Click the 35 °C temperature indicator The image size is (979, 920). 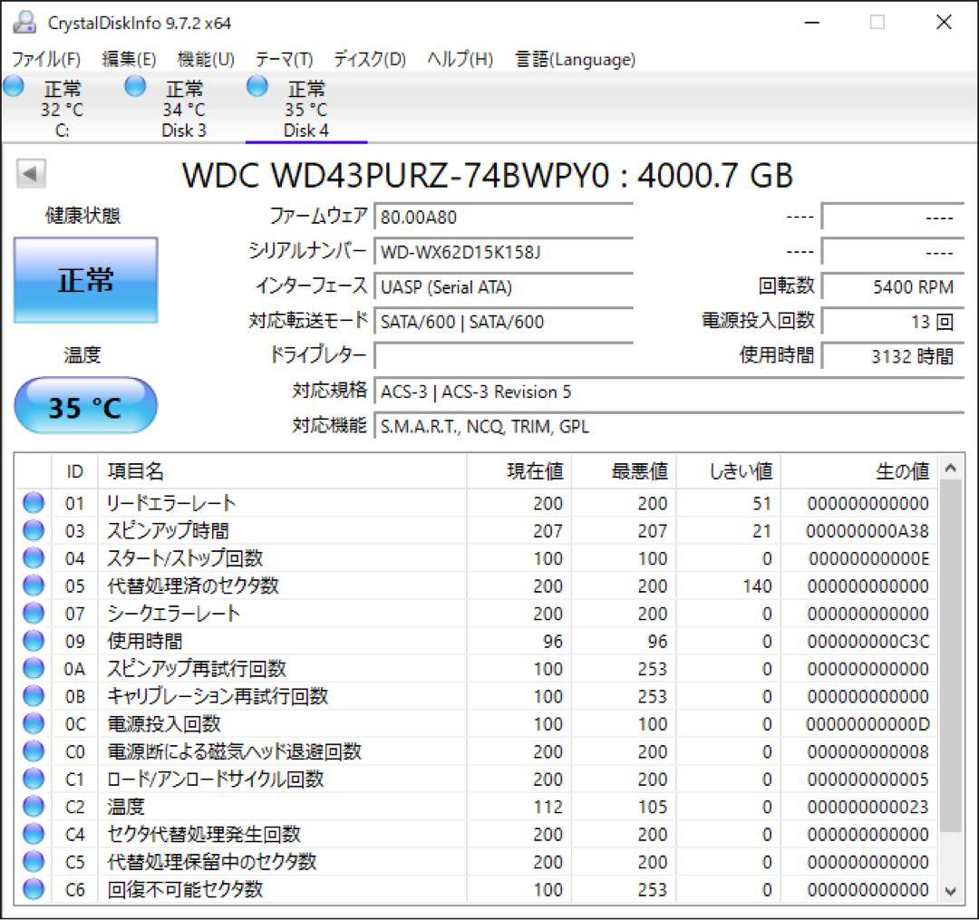[84, 405]
